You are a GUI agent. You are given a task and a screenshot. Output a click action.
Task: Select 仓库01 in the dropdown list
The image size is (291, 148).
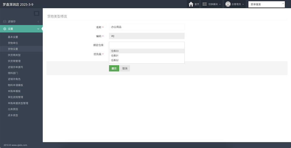(x=147, y=56)
